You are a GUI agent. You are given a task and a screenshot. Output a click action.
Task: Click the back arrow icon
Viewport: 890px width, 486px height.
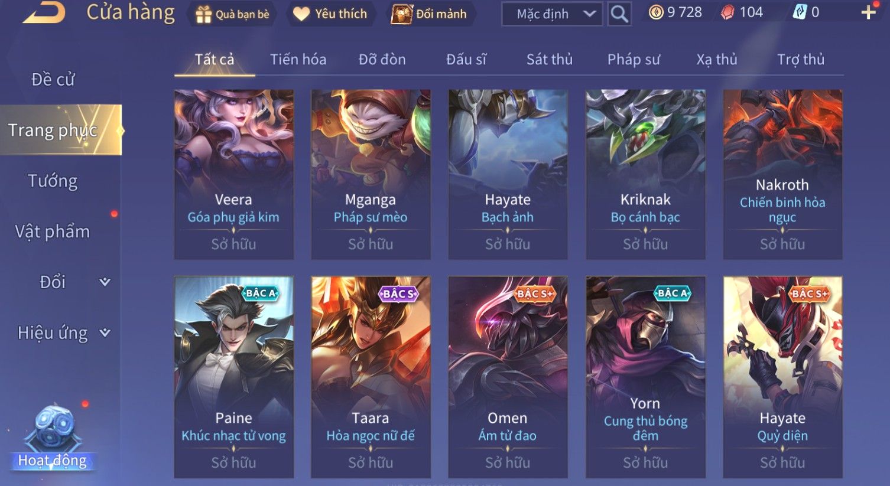coord(44,12)
